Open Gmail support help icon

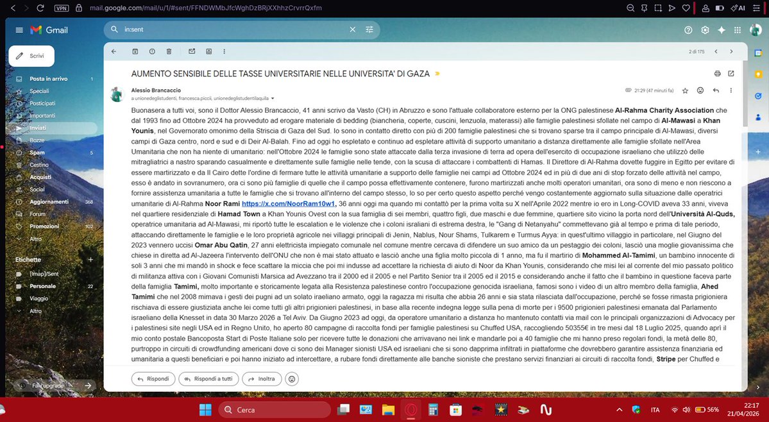[688, 30]
